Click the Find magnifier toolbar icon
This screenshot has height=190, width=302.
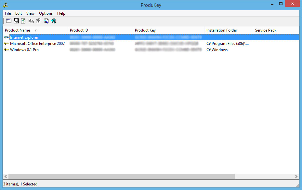[46, 20]
